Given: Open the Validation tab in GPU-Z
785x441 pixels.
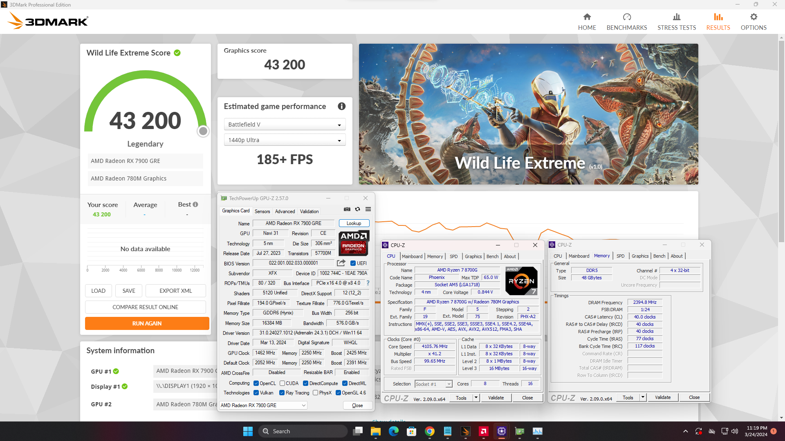Looking at the screenshot, I should [x=309, y=212].
